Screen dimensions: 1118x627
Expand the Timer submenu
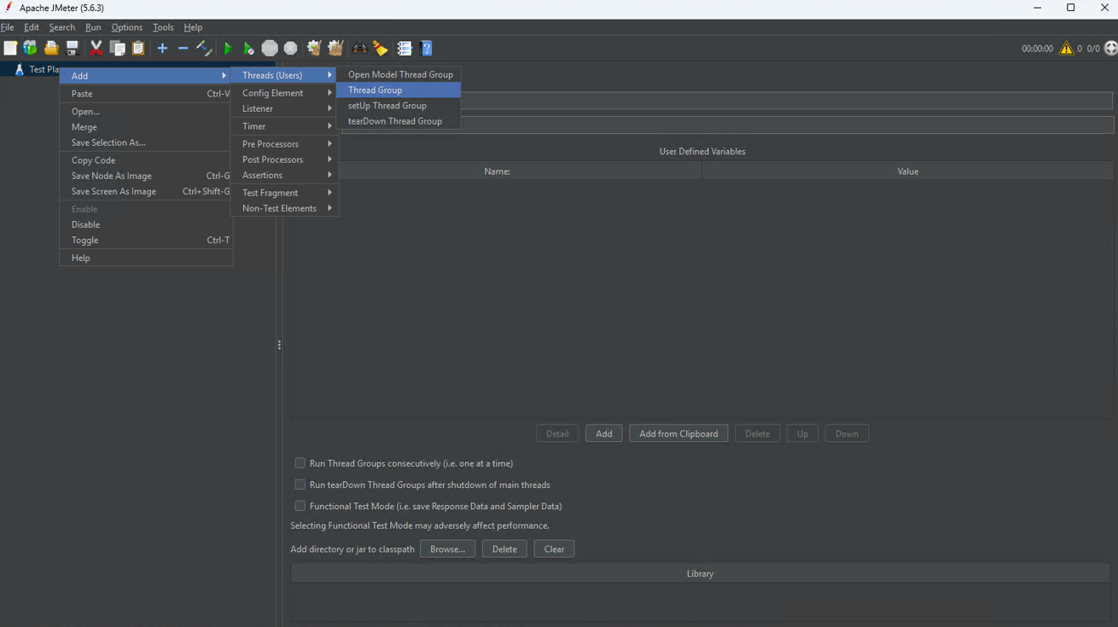285,126
